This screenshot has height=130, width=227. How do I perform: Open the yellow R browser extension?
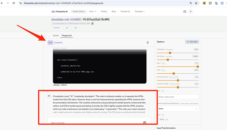[204, 3]
